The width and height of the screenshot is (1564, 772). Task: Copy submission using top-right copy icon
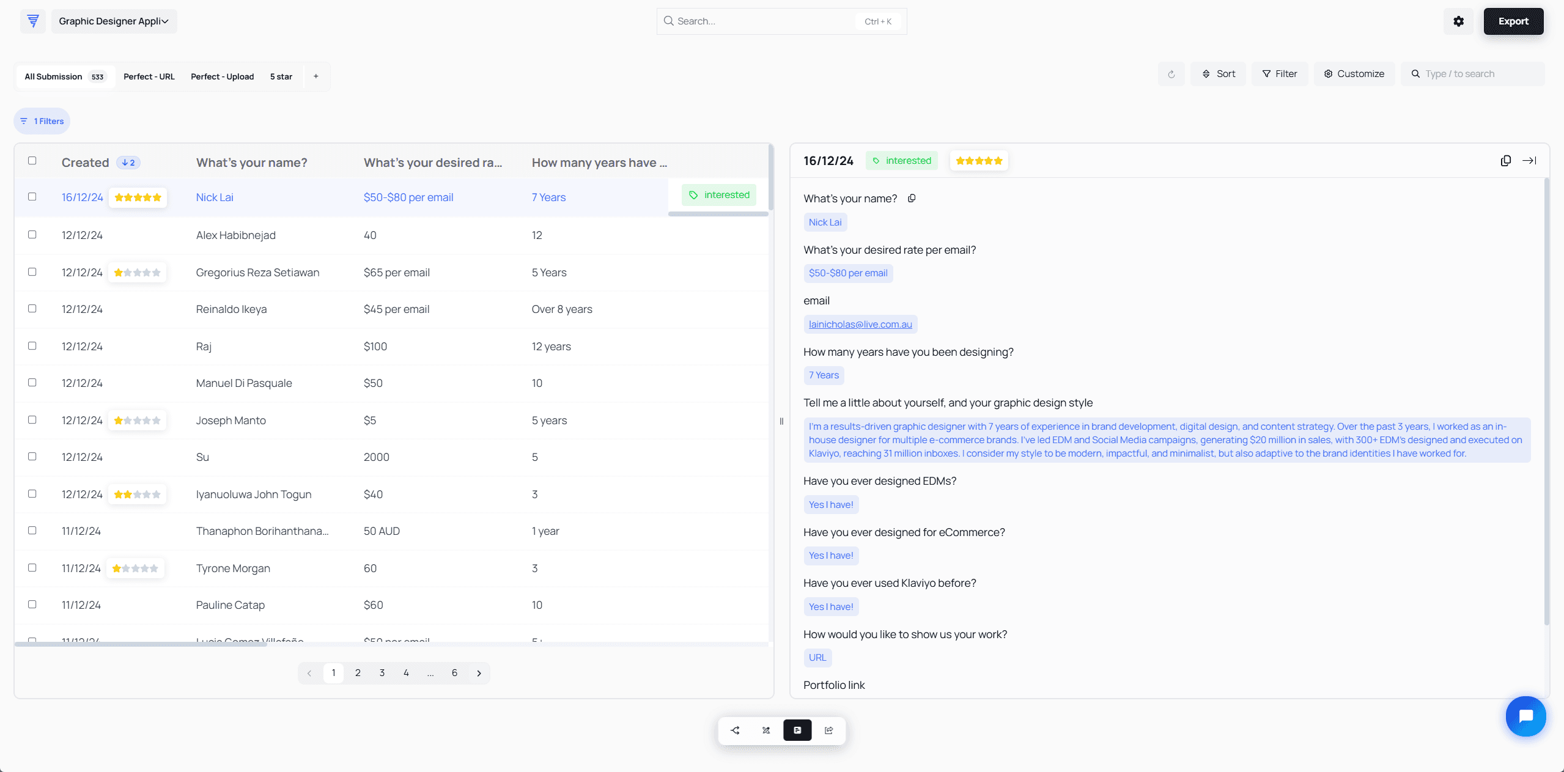1505,161
